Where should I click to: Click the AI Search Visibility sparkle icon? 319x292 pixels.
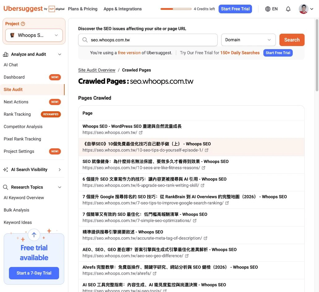6,170
